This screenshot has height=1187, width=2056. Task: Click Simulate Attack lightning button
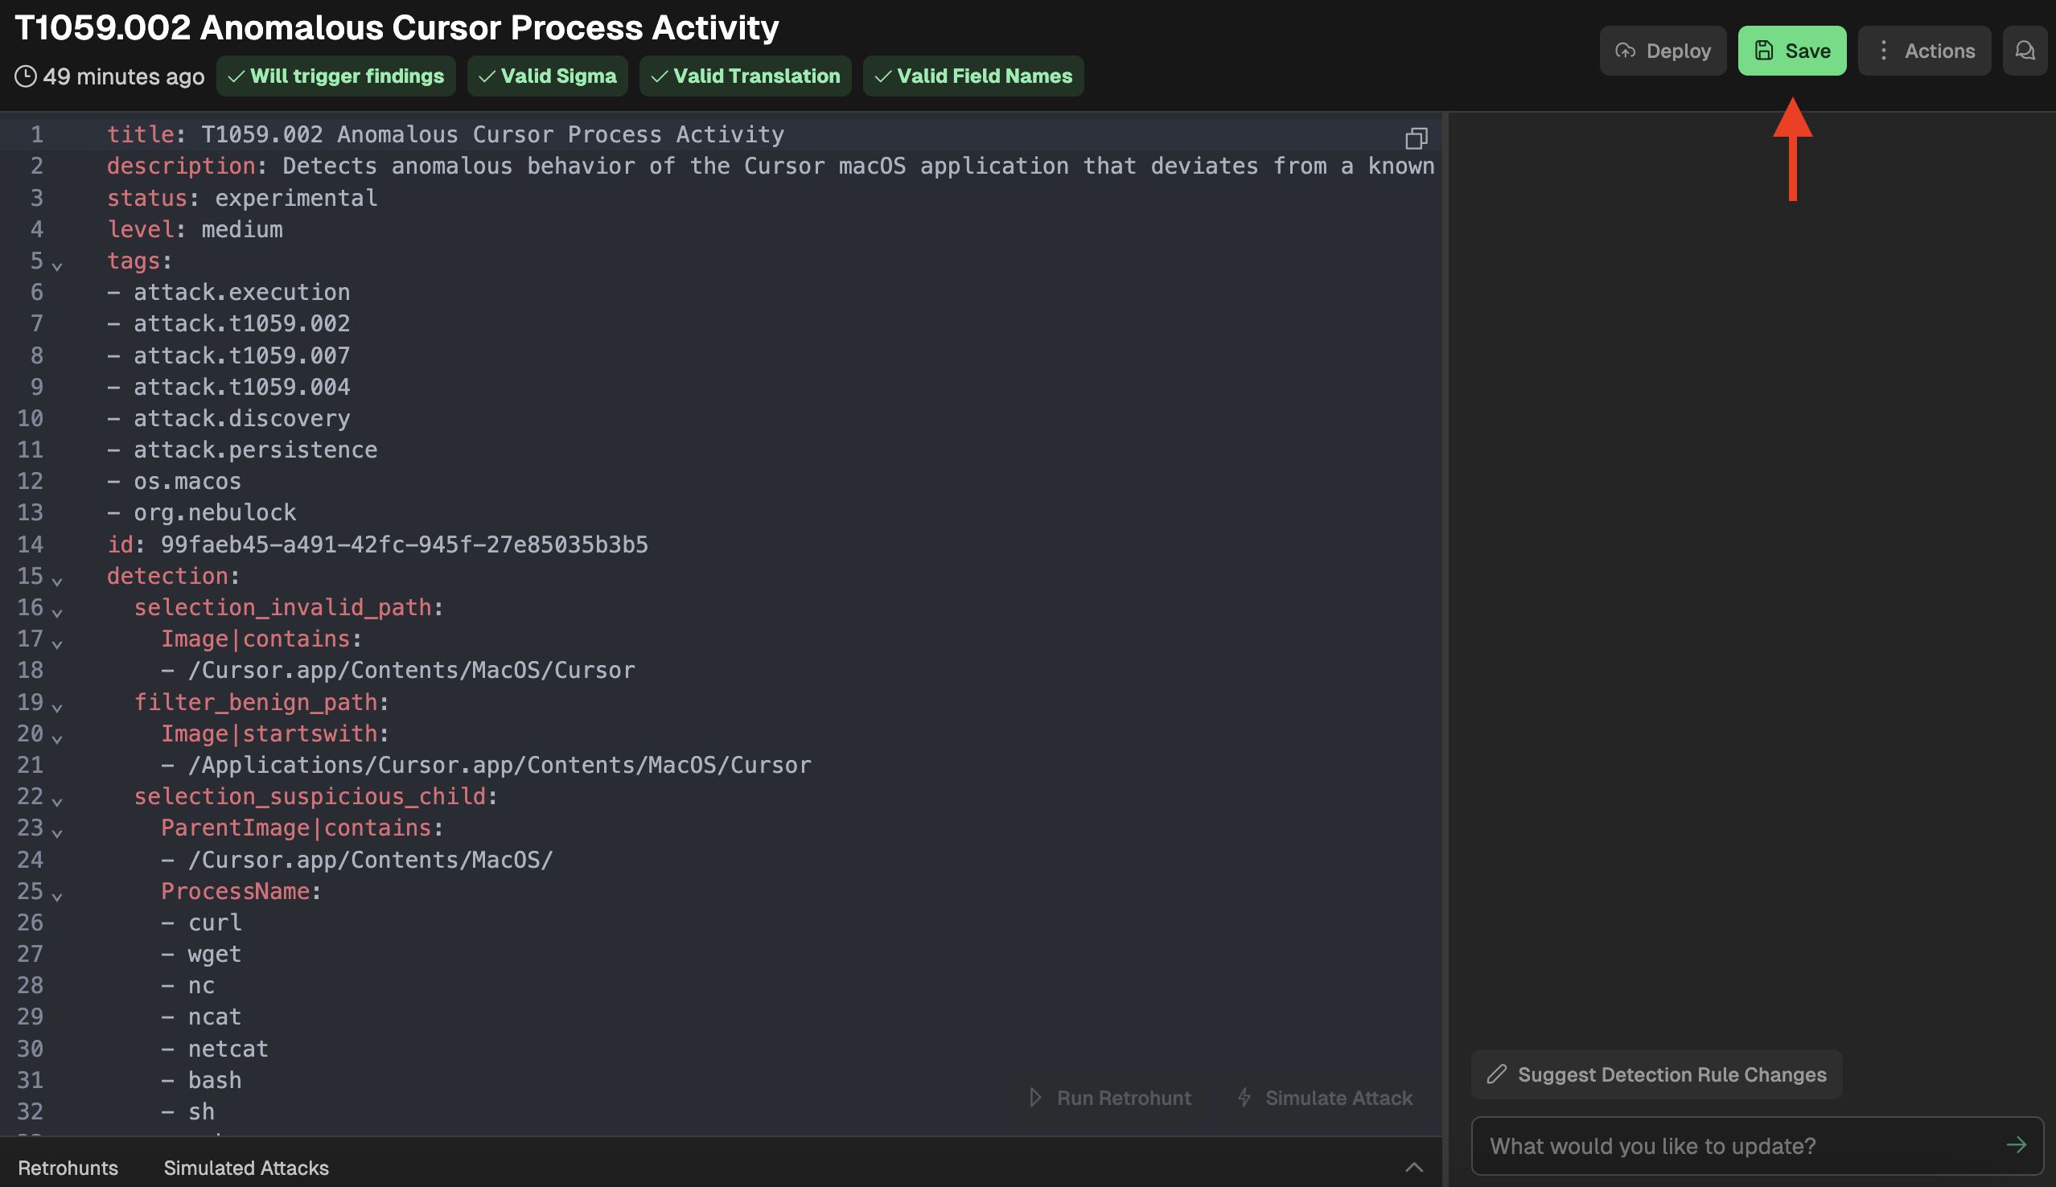1324,1097
